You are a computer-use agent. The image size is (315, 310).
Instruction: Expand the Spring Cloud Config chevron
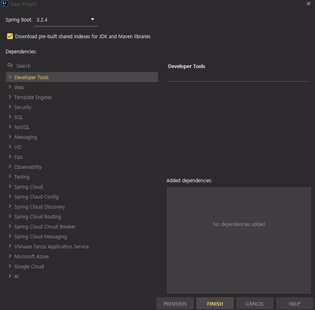click(10, 196)
